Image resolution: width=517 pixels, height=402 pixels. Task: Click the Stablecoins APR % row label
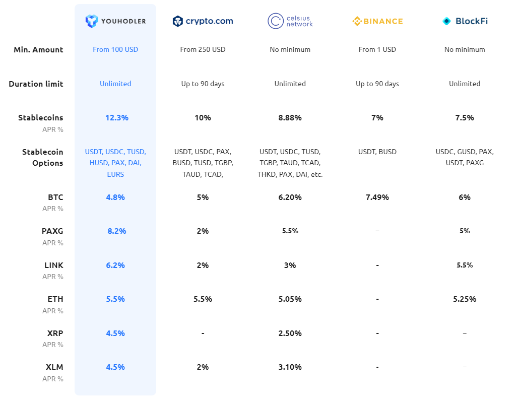(x=40, y=123)
